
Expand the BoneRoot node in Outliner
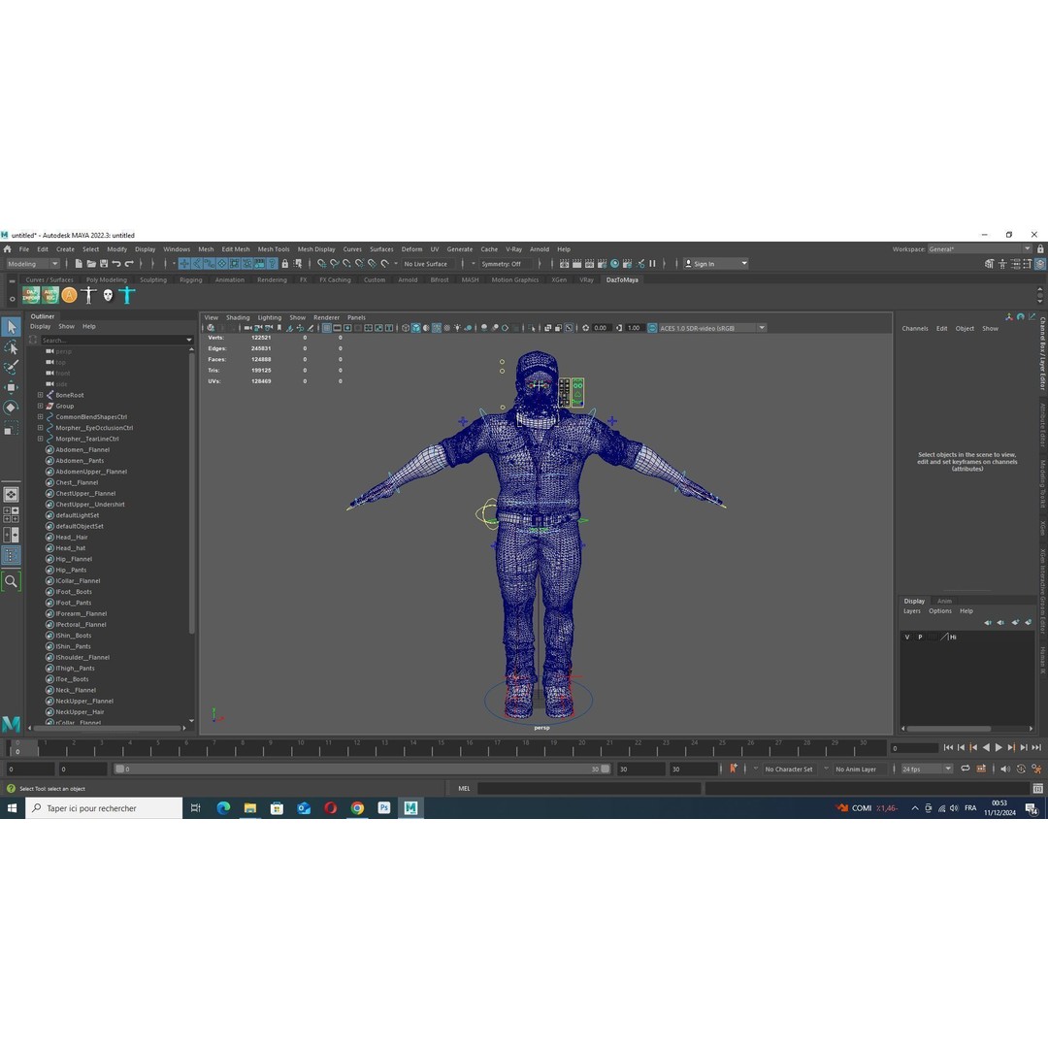pos(40,395)
